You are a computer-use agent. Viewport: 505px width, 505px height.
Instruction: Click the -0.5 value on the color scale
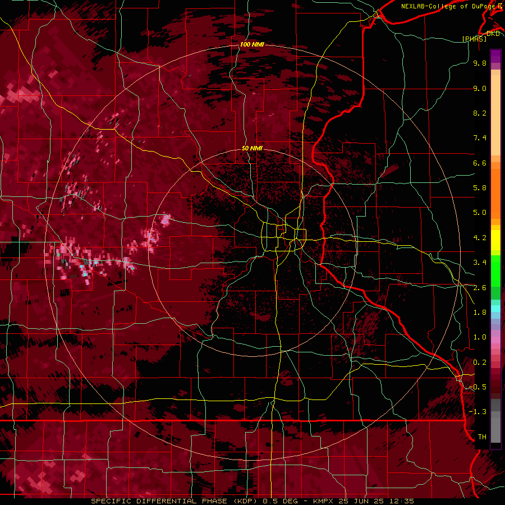pos(478,387)
